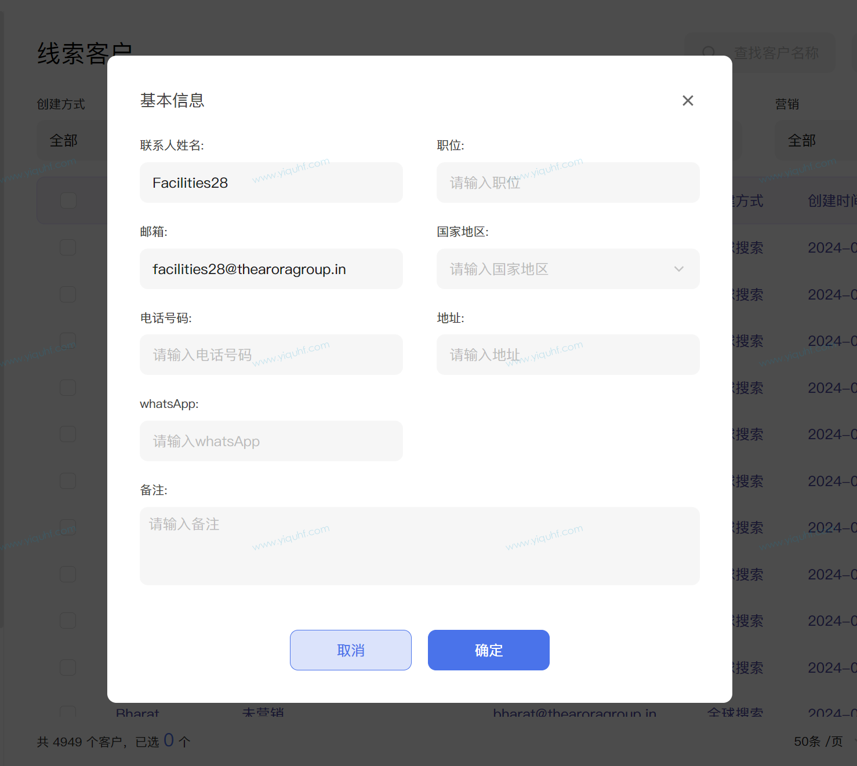Toggle the select-all checkbox in table header
Viewport: 857px width, 766px height.
tap(68, 200)
